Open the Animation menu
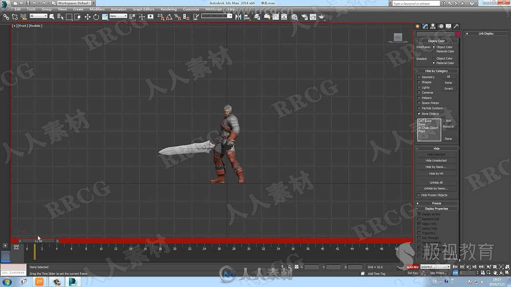Viewport: 511px width, 287px height. click(x=119, y=9)
